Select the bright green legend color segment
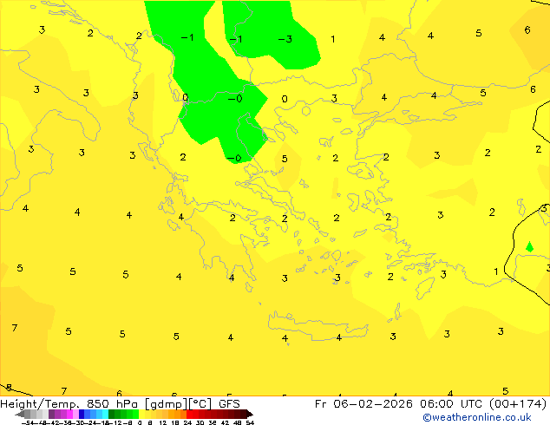This screenshot has height=425, width=550. click(135, 414)
